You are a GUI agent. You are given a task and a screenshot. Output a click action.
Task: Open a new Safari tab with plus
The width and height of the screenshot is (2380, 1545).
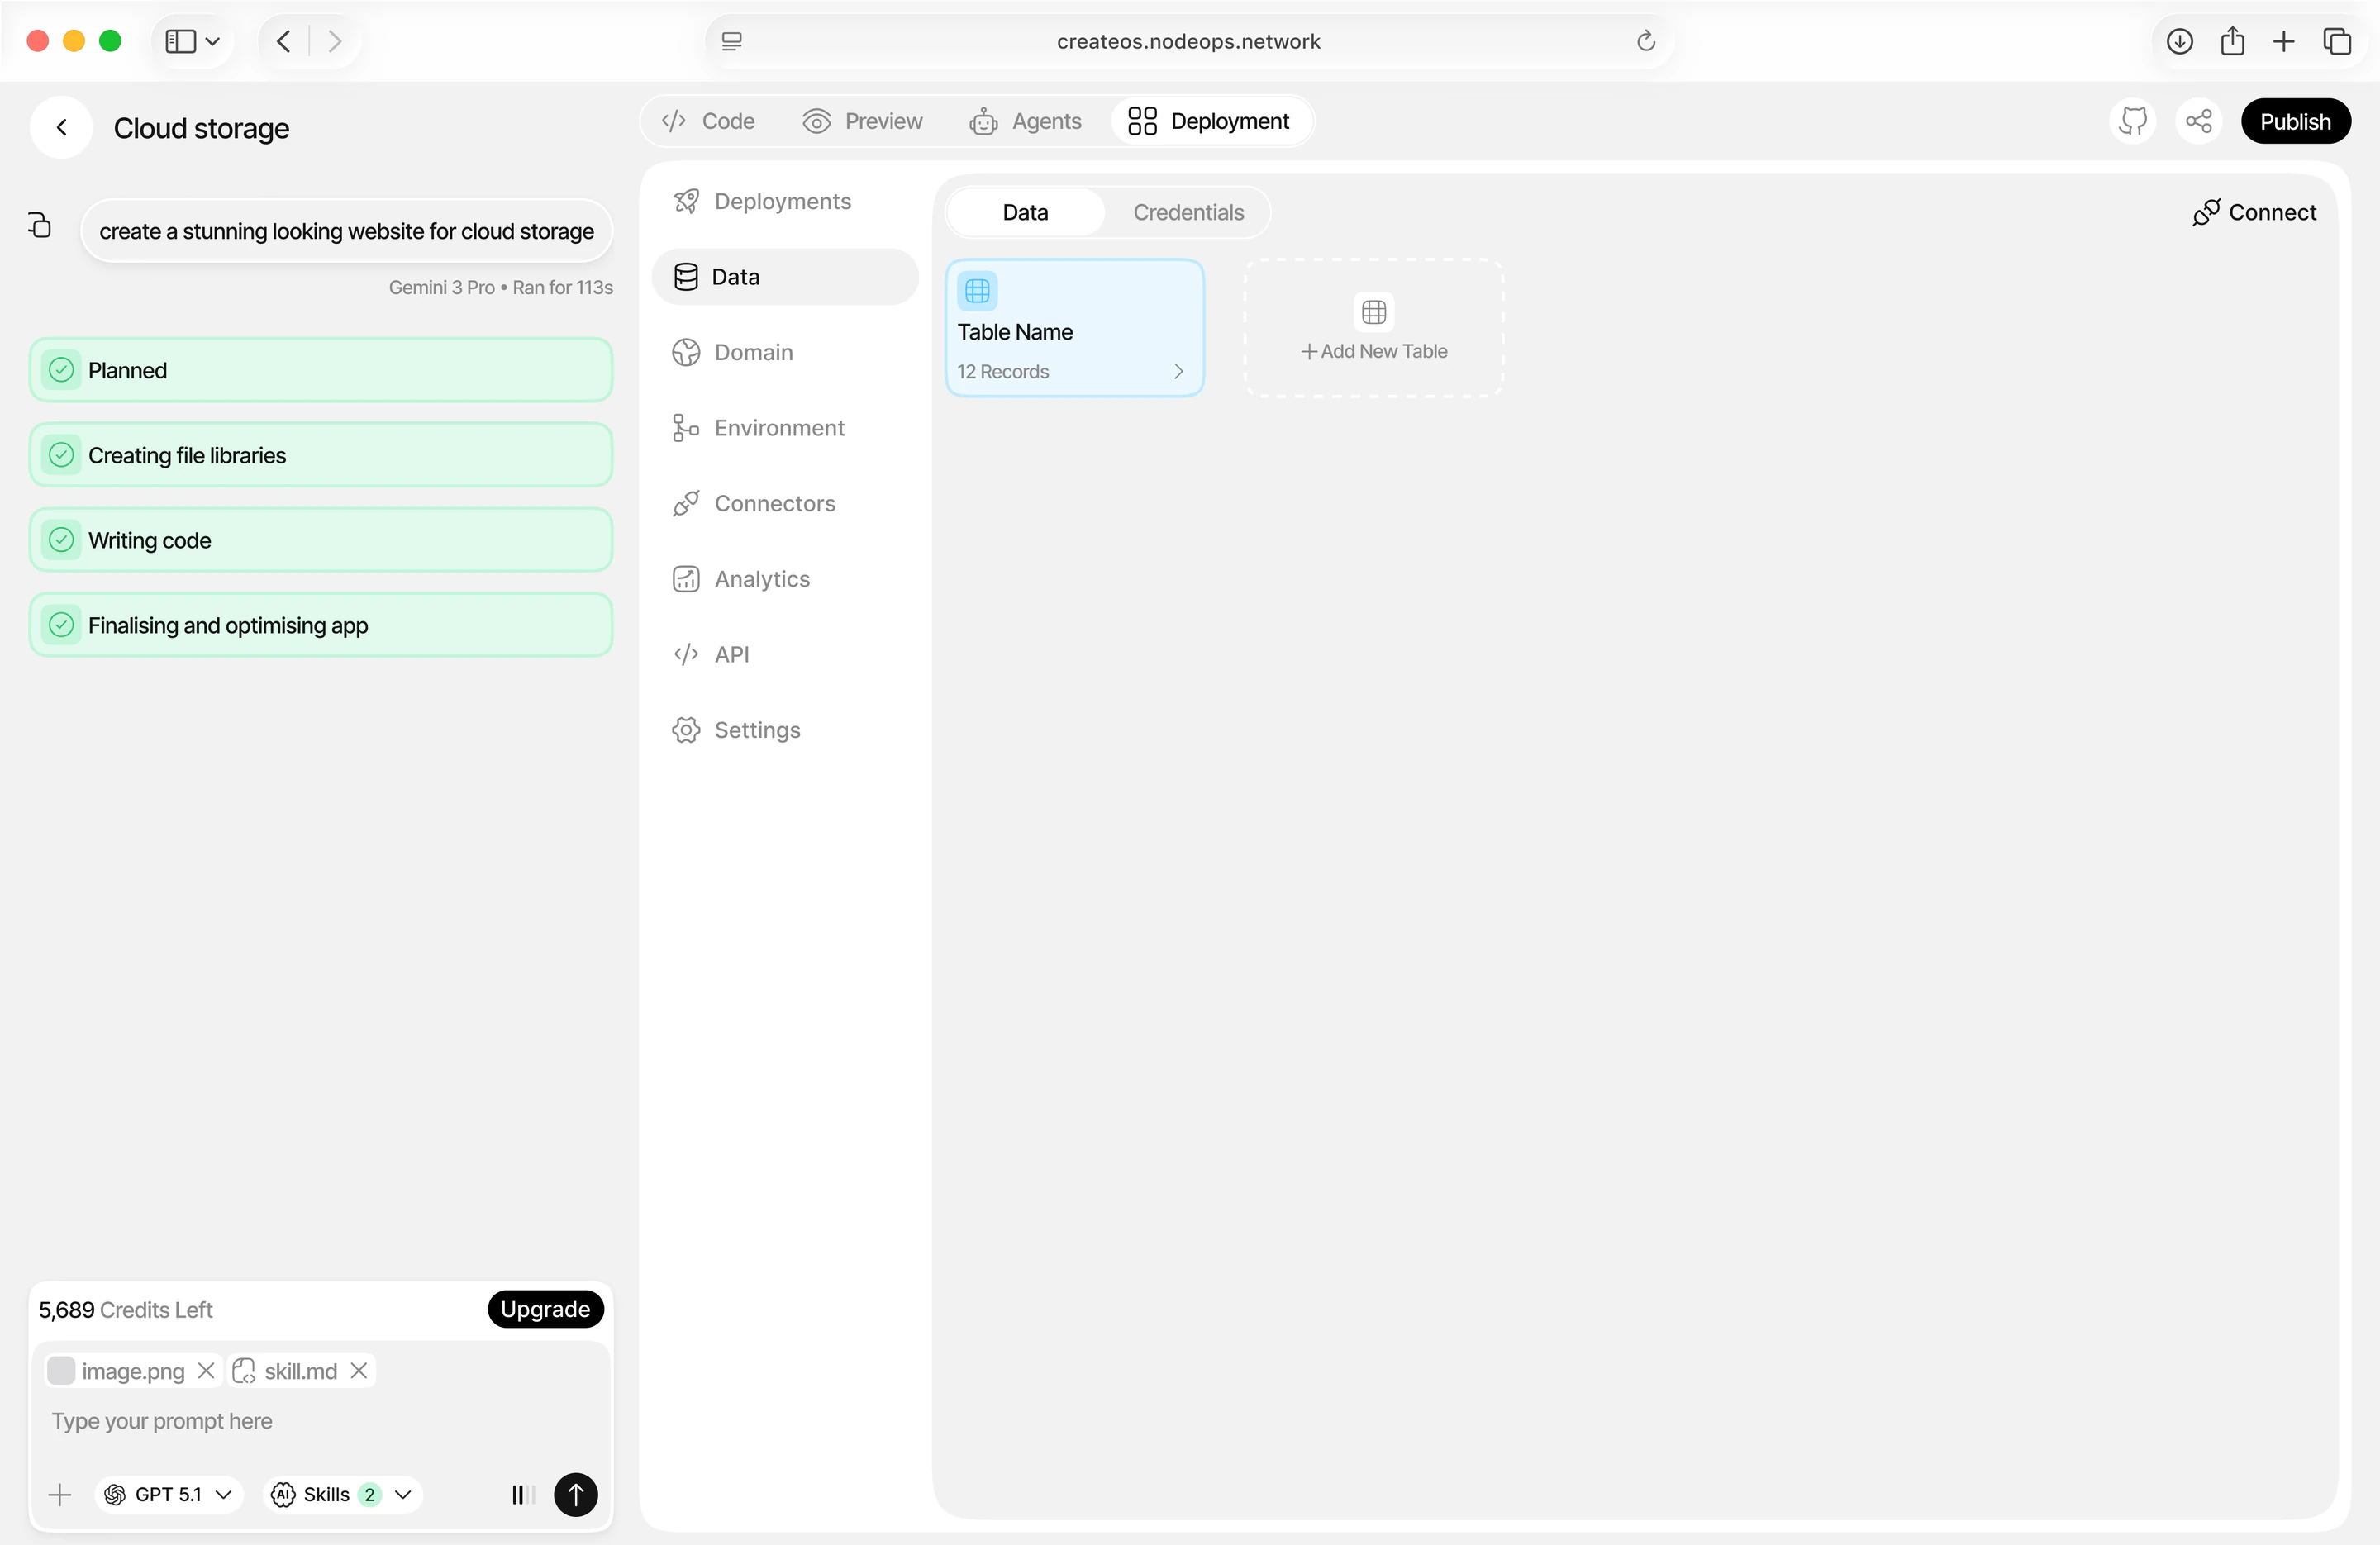click(2284, 41)
